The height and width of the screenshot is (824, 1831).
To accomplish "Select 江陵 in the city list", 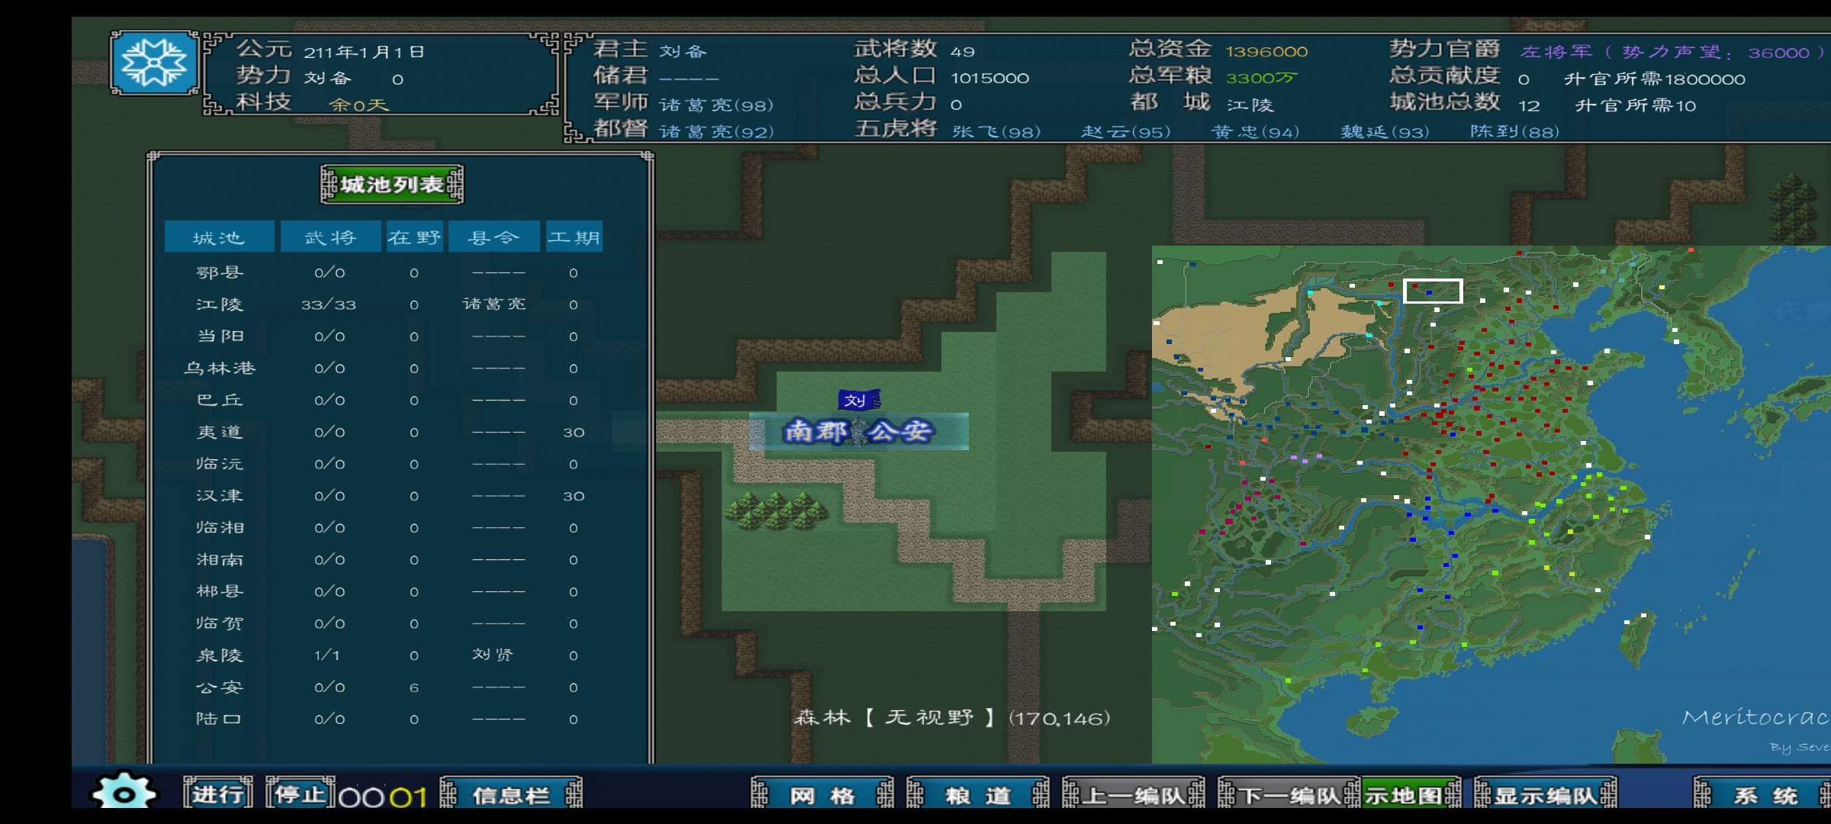I will click(x=220, y=304).
